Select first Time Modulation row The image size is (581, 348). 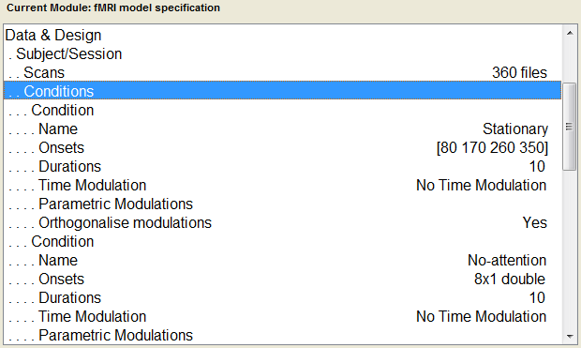tap(283, 185)
